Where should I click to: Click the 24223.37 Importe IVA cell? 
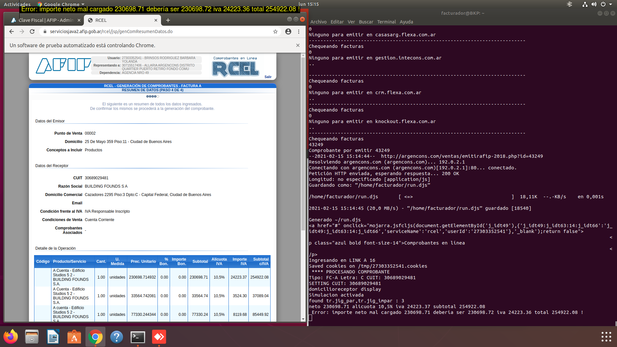coord(239,277)
